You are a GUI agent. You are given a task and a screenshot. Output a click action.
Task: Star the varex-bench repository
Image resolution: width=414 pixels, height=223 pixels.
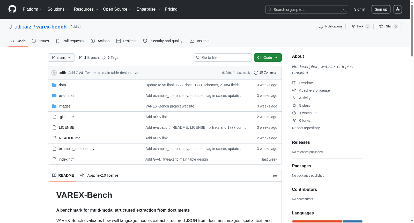[389, 26]
